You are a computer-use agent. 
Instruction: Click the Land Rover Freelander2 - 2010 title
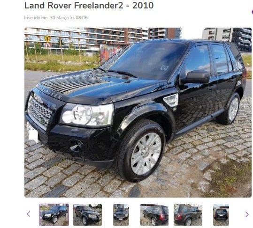pos(89,5)
